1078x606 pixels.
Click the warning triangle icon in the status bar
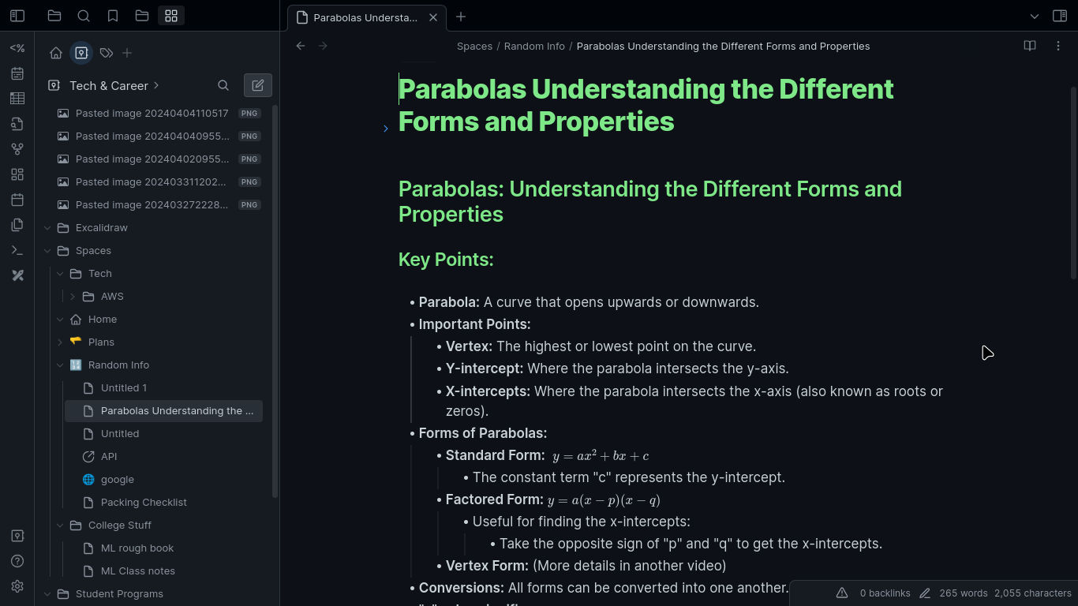842,593
